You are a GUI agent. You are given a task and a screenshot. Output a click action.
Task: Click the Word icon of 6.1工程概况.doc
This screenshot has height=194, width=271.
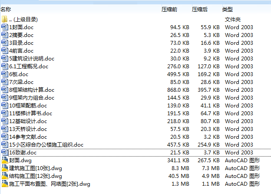tap(5, 66)
